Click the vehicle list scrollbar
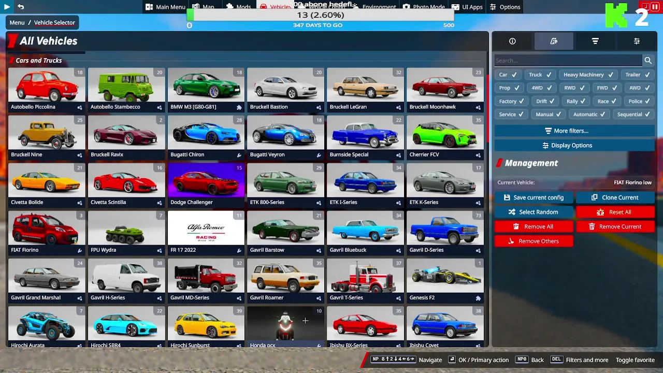The image size is (663, 373). point(487,109)
